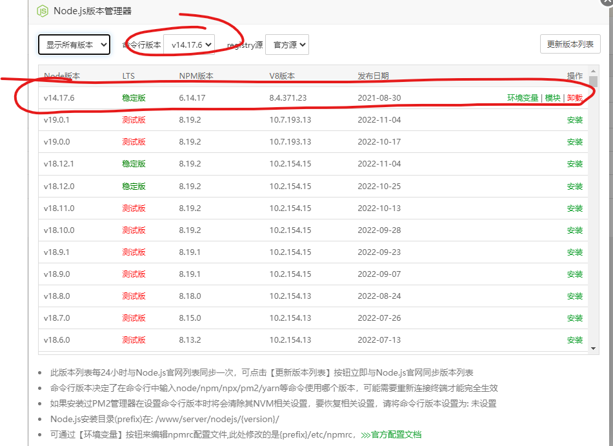Install Node v18.11.0
Image resolution: width=613 pixels, height=446 pixels.
pyautogui.click(x=575, y=208)
